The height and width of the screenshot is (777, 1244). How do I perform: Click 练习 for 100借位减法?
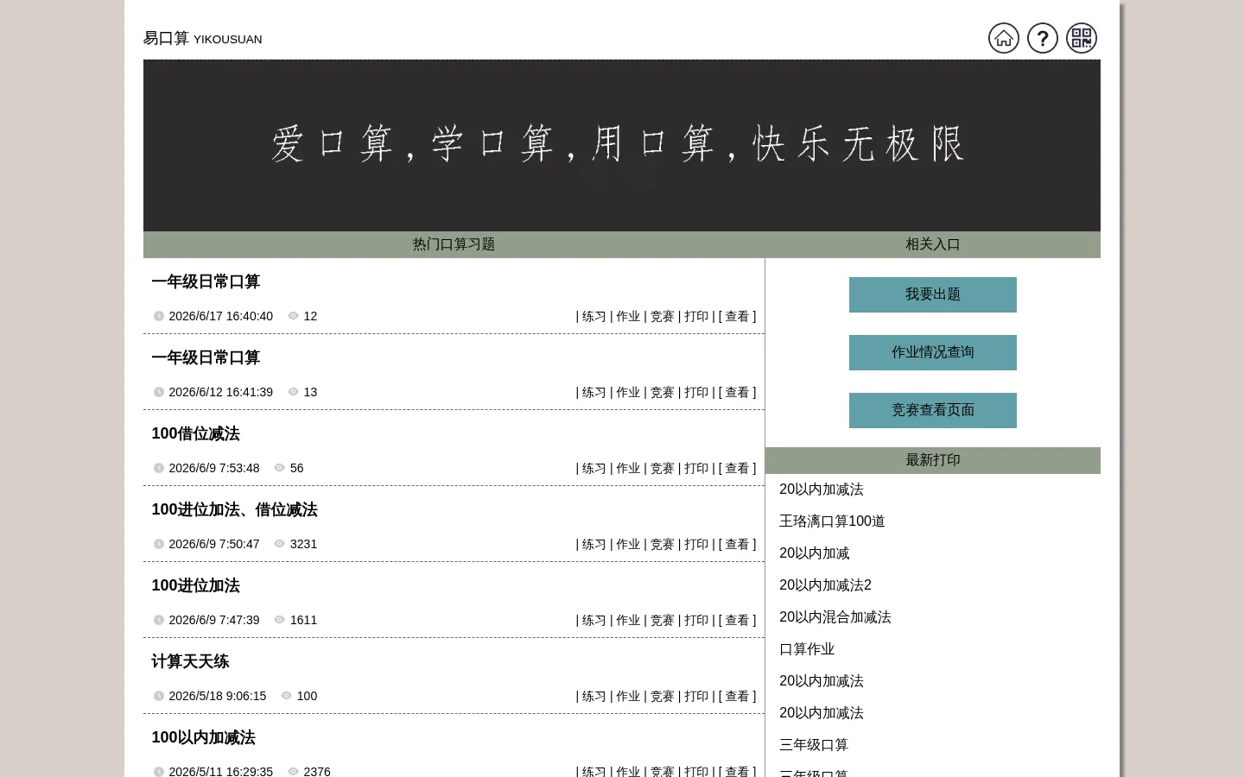594,469
